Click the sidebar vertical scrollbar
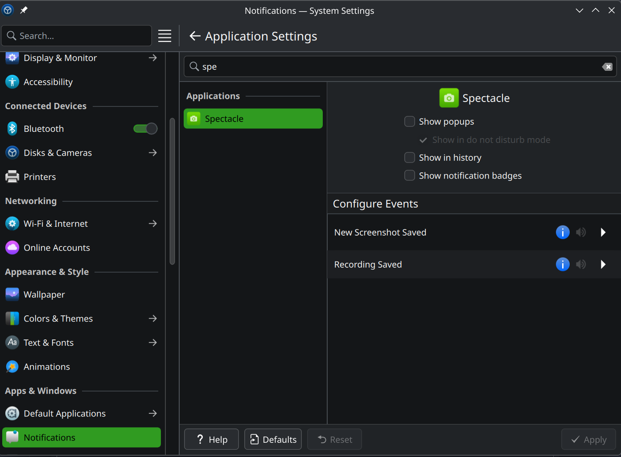 [x=172, y=192]
